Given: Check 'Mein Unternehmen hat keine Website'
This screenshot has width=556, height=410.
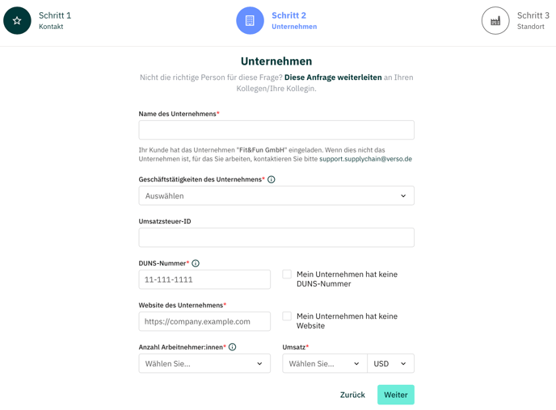Looking at the screenshot, I should coord(287,316).
